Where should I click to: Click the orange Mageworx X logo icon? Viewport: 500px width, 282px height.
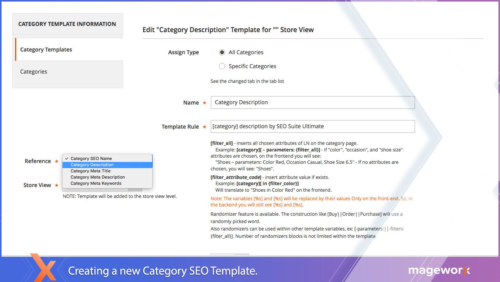(x=43, y=268)
